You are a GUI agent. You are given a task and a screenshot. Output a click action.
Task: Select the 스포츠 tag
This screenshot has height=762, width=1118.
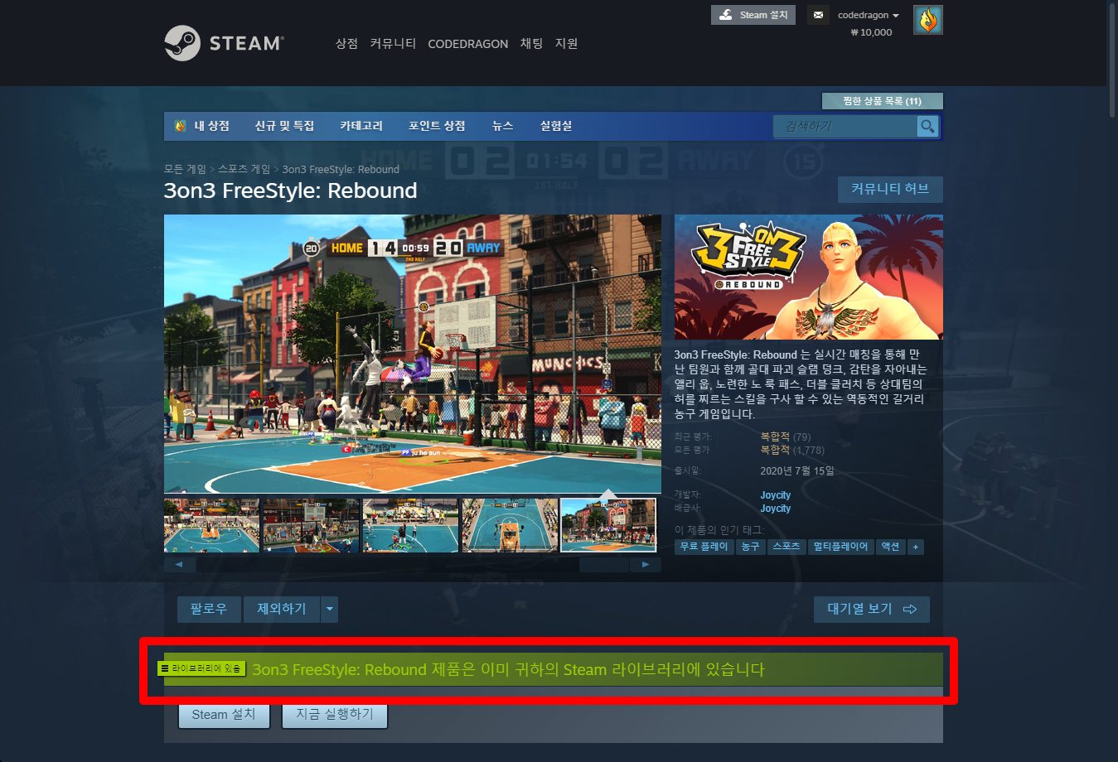click(786, 547)
